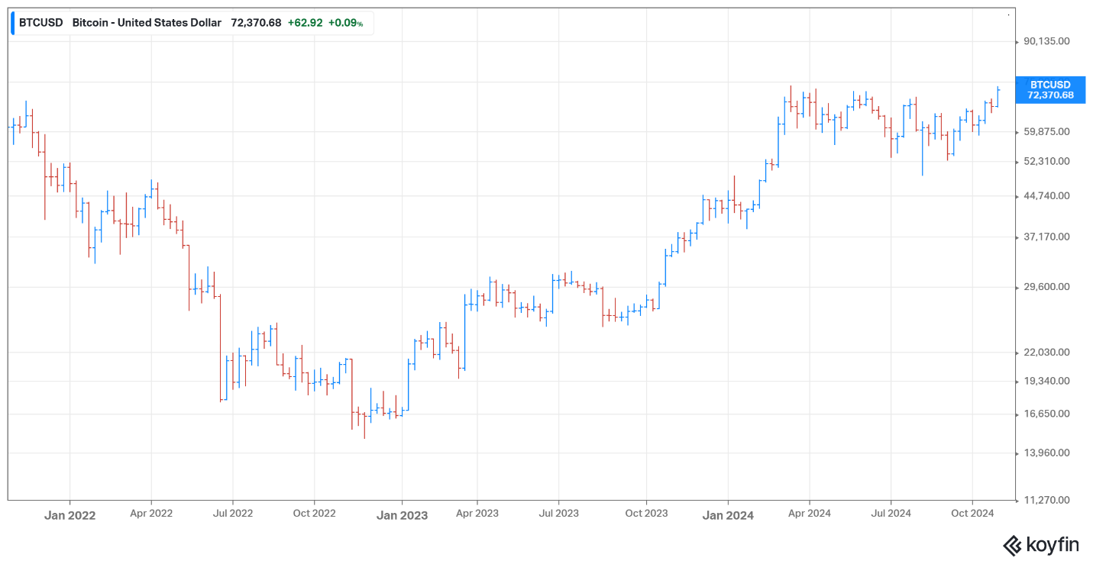Click the Oct 2022 date axis label
The height and width of the screenshot is (564, 1093).
click(314, 514)
